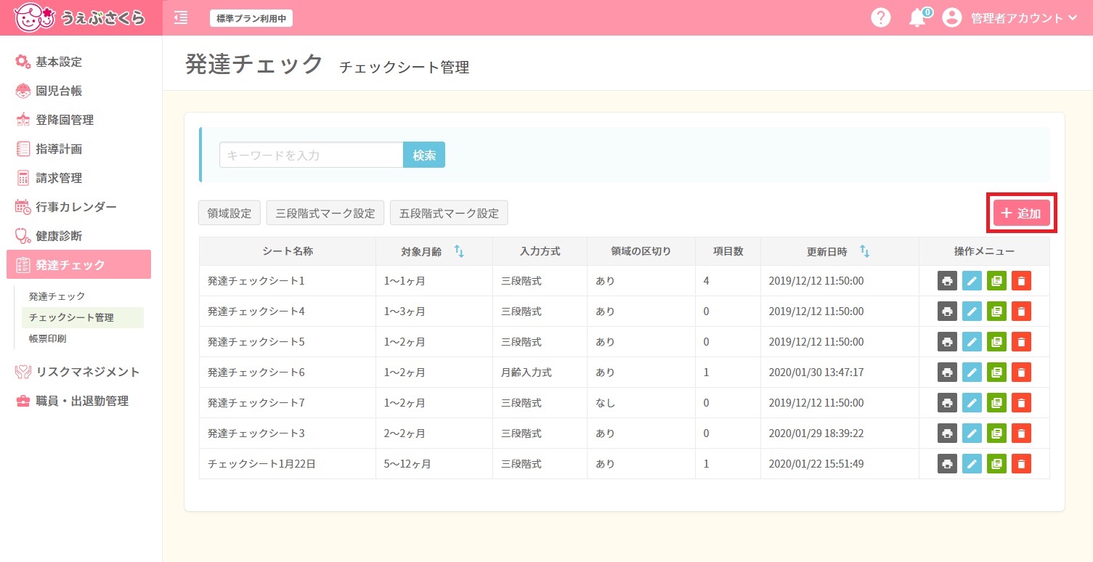Open 三段階式マーク設定
The height and width of the screenshot is (562, 1093).
click(325, 213)
